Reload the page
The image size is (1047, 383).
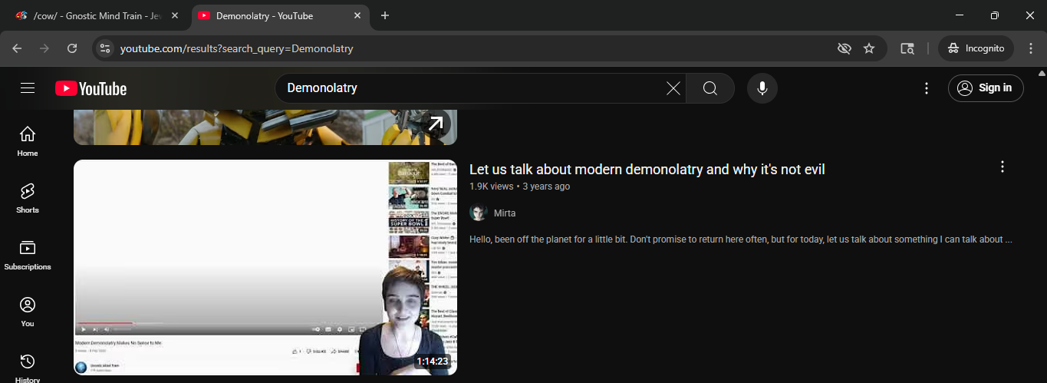coord(72,48)
